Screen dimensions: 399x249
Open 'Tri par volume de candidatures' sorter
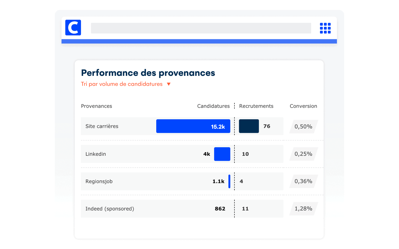pos(122,84)
